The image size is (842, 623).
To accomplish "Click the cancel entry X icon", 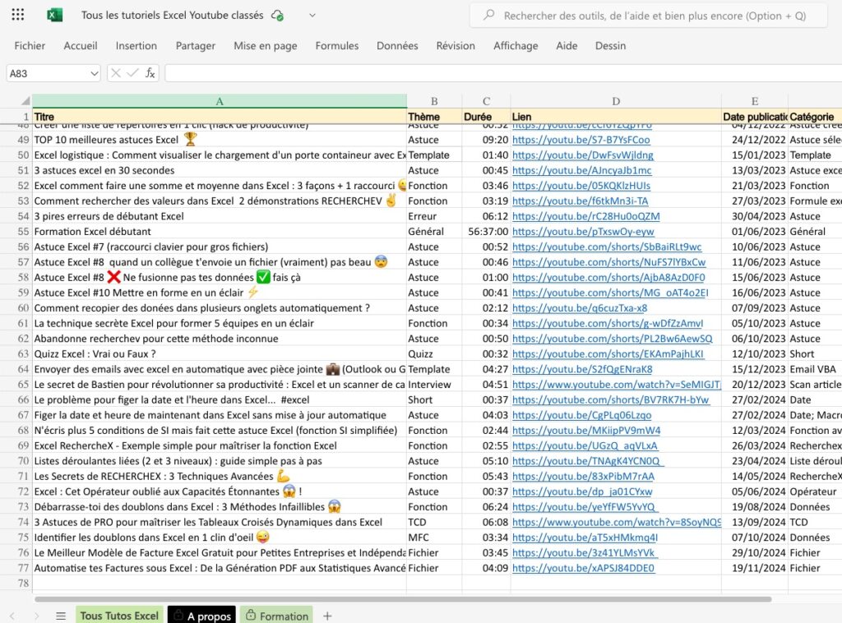I will (x=115, y=73).
